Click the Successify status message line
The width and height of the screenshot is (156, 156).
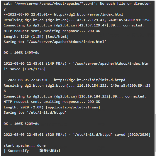click(36, 151)
